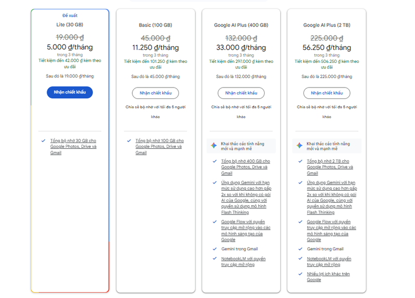Open Google Flow link in 400 GB plan
This screenshot has height=298, width=415.
point(245,231)
